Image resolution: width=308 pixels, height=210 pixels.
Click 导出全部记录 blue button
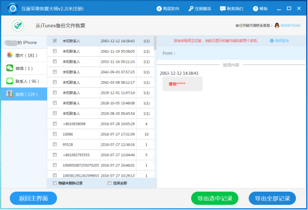point(272,198)
